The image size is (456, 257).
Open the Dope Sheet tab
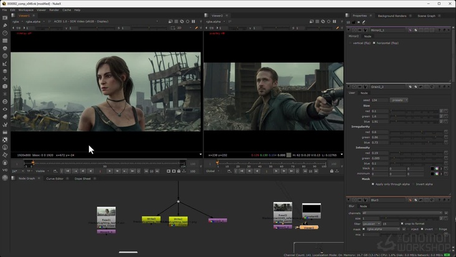click(82, 178)
